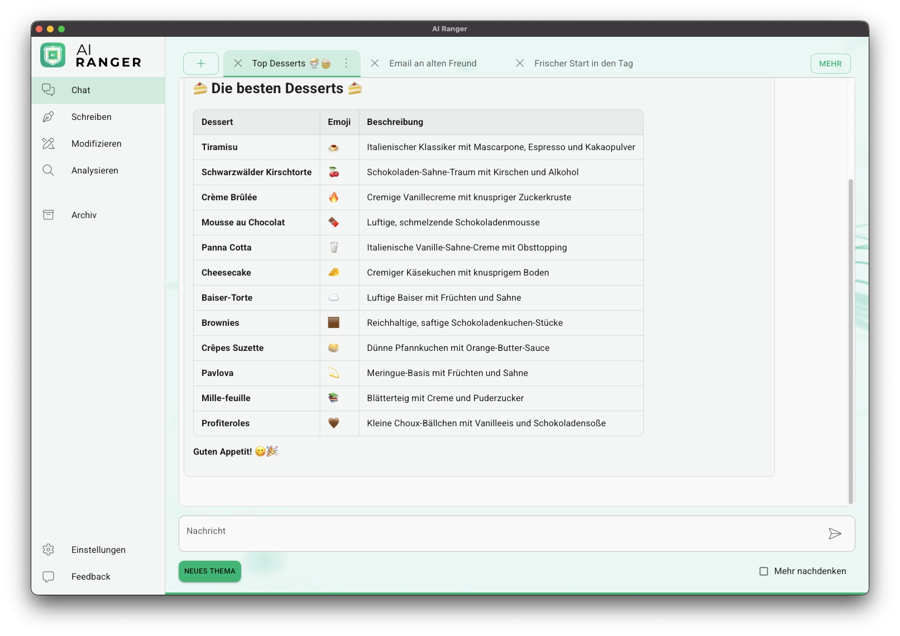This screenshot has height=636, width=900.
Task: Click the Feedback speech bubble icon
Action: tap(49, 576)
